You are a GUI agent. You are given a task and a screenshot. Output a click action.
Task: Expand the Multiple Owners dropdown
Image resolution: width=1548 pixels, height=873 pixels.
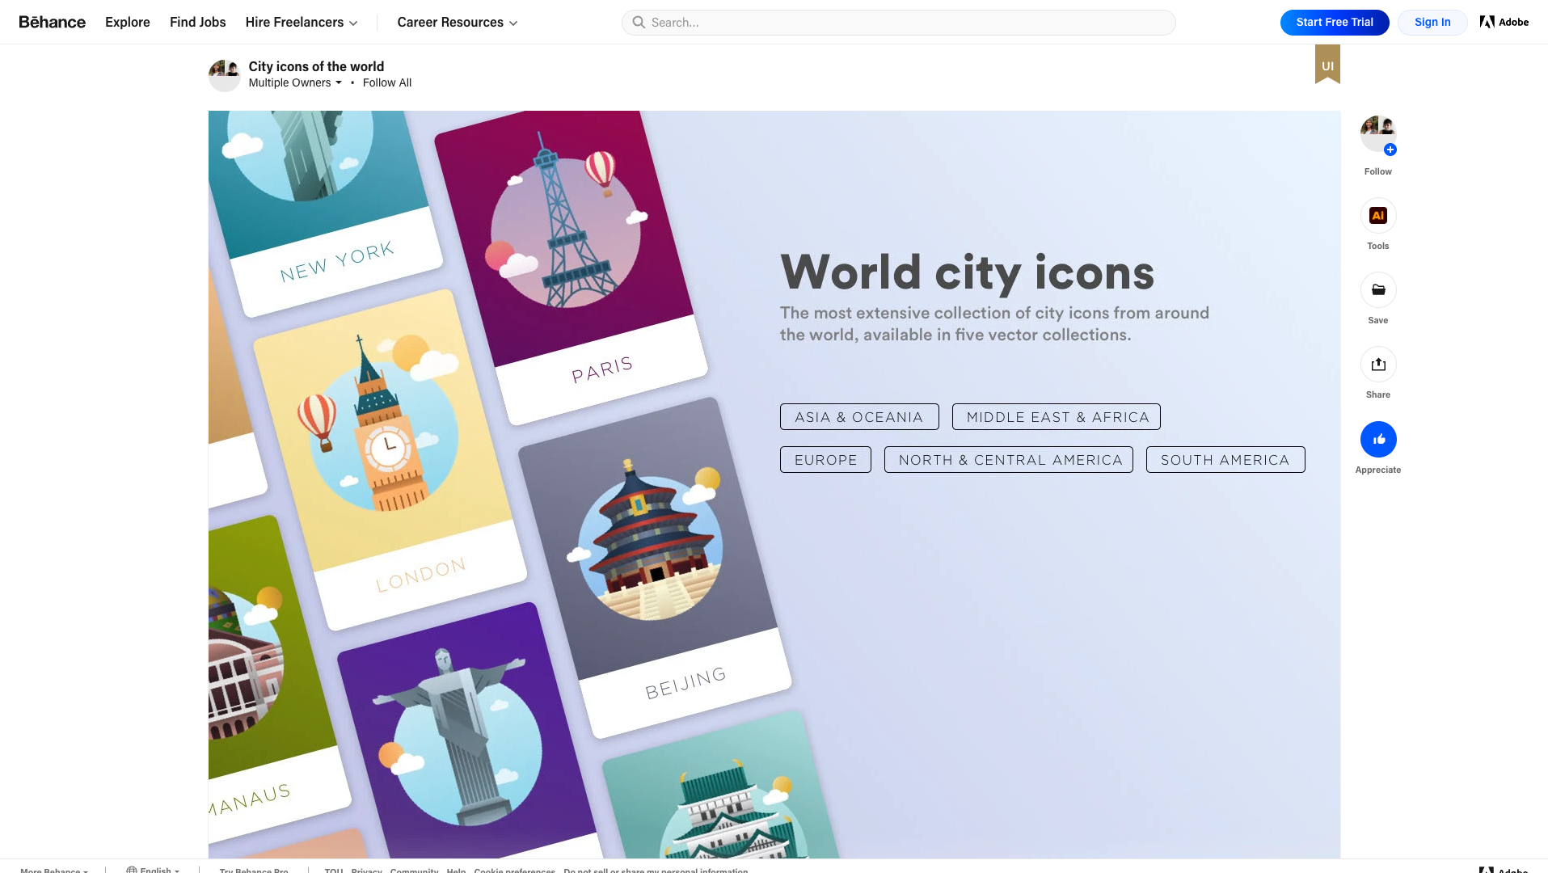[x=296, y=82]
